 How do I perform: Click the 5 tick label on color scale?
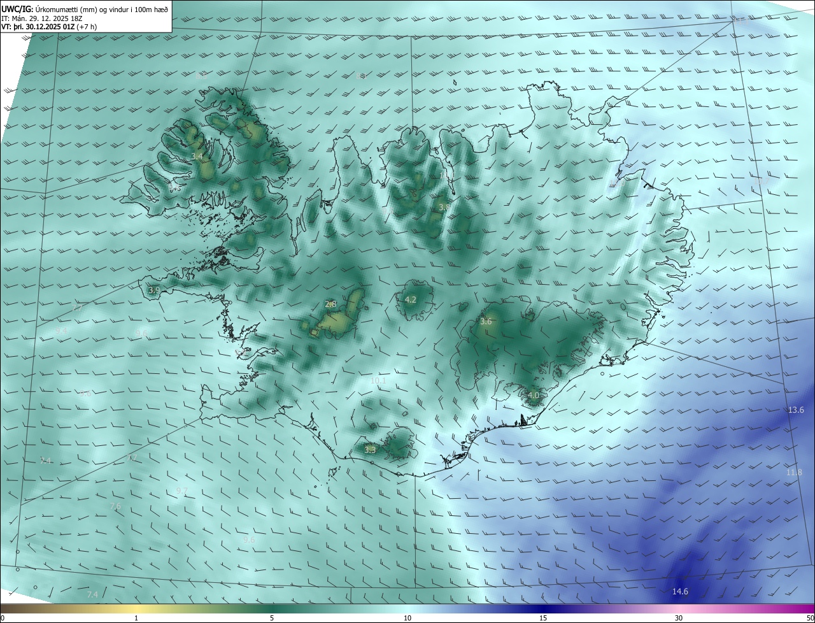(x=272, y=618)
